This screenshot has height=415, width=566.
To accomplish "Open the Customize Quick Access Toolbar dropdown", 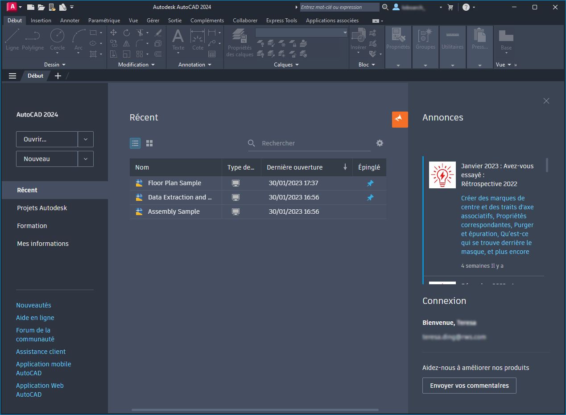I will 72,7.
